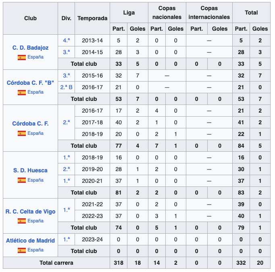275x272 pixels.
Task: Click the Spain flag under S. D. Huesca
Action: (x=22, y=180)
